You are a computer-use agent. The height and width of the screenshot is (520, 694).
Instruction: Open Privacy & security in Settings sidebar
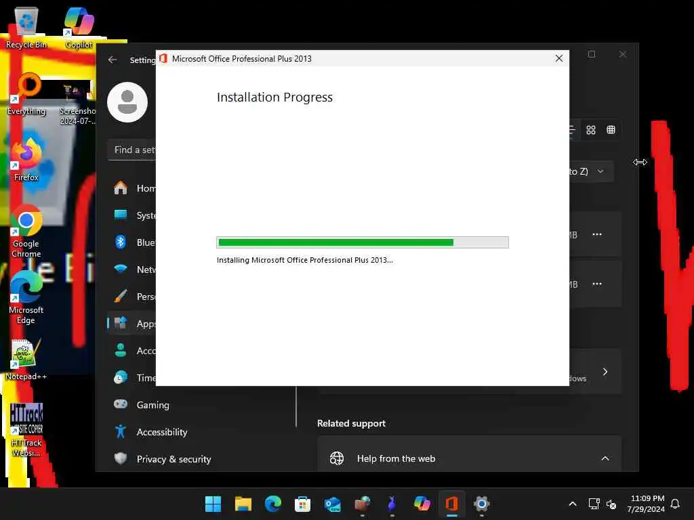pos(173,459)
